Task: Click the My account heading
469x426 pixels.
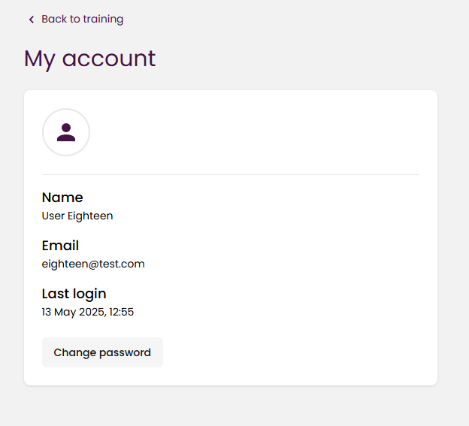Action: pos(89,59)
